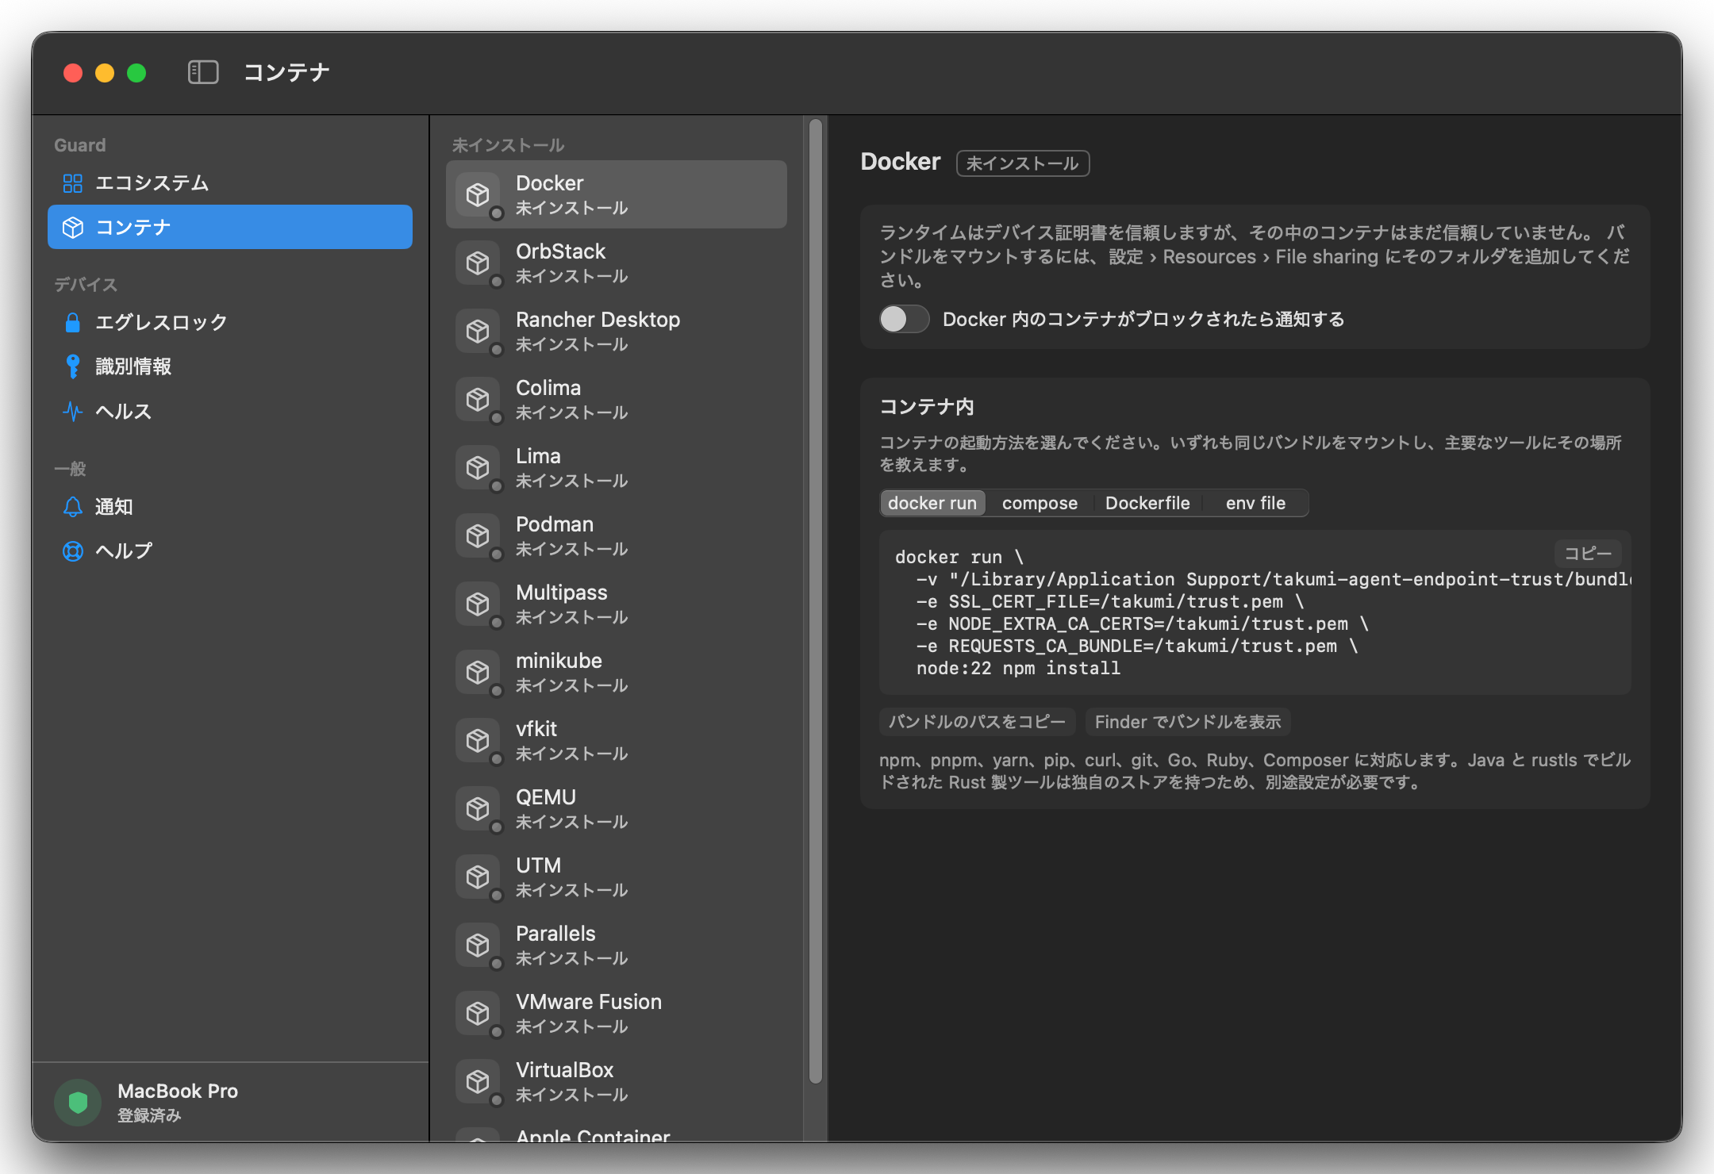Click the ヘルス pulse icon

point(72,411)
